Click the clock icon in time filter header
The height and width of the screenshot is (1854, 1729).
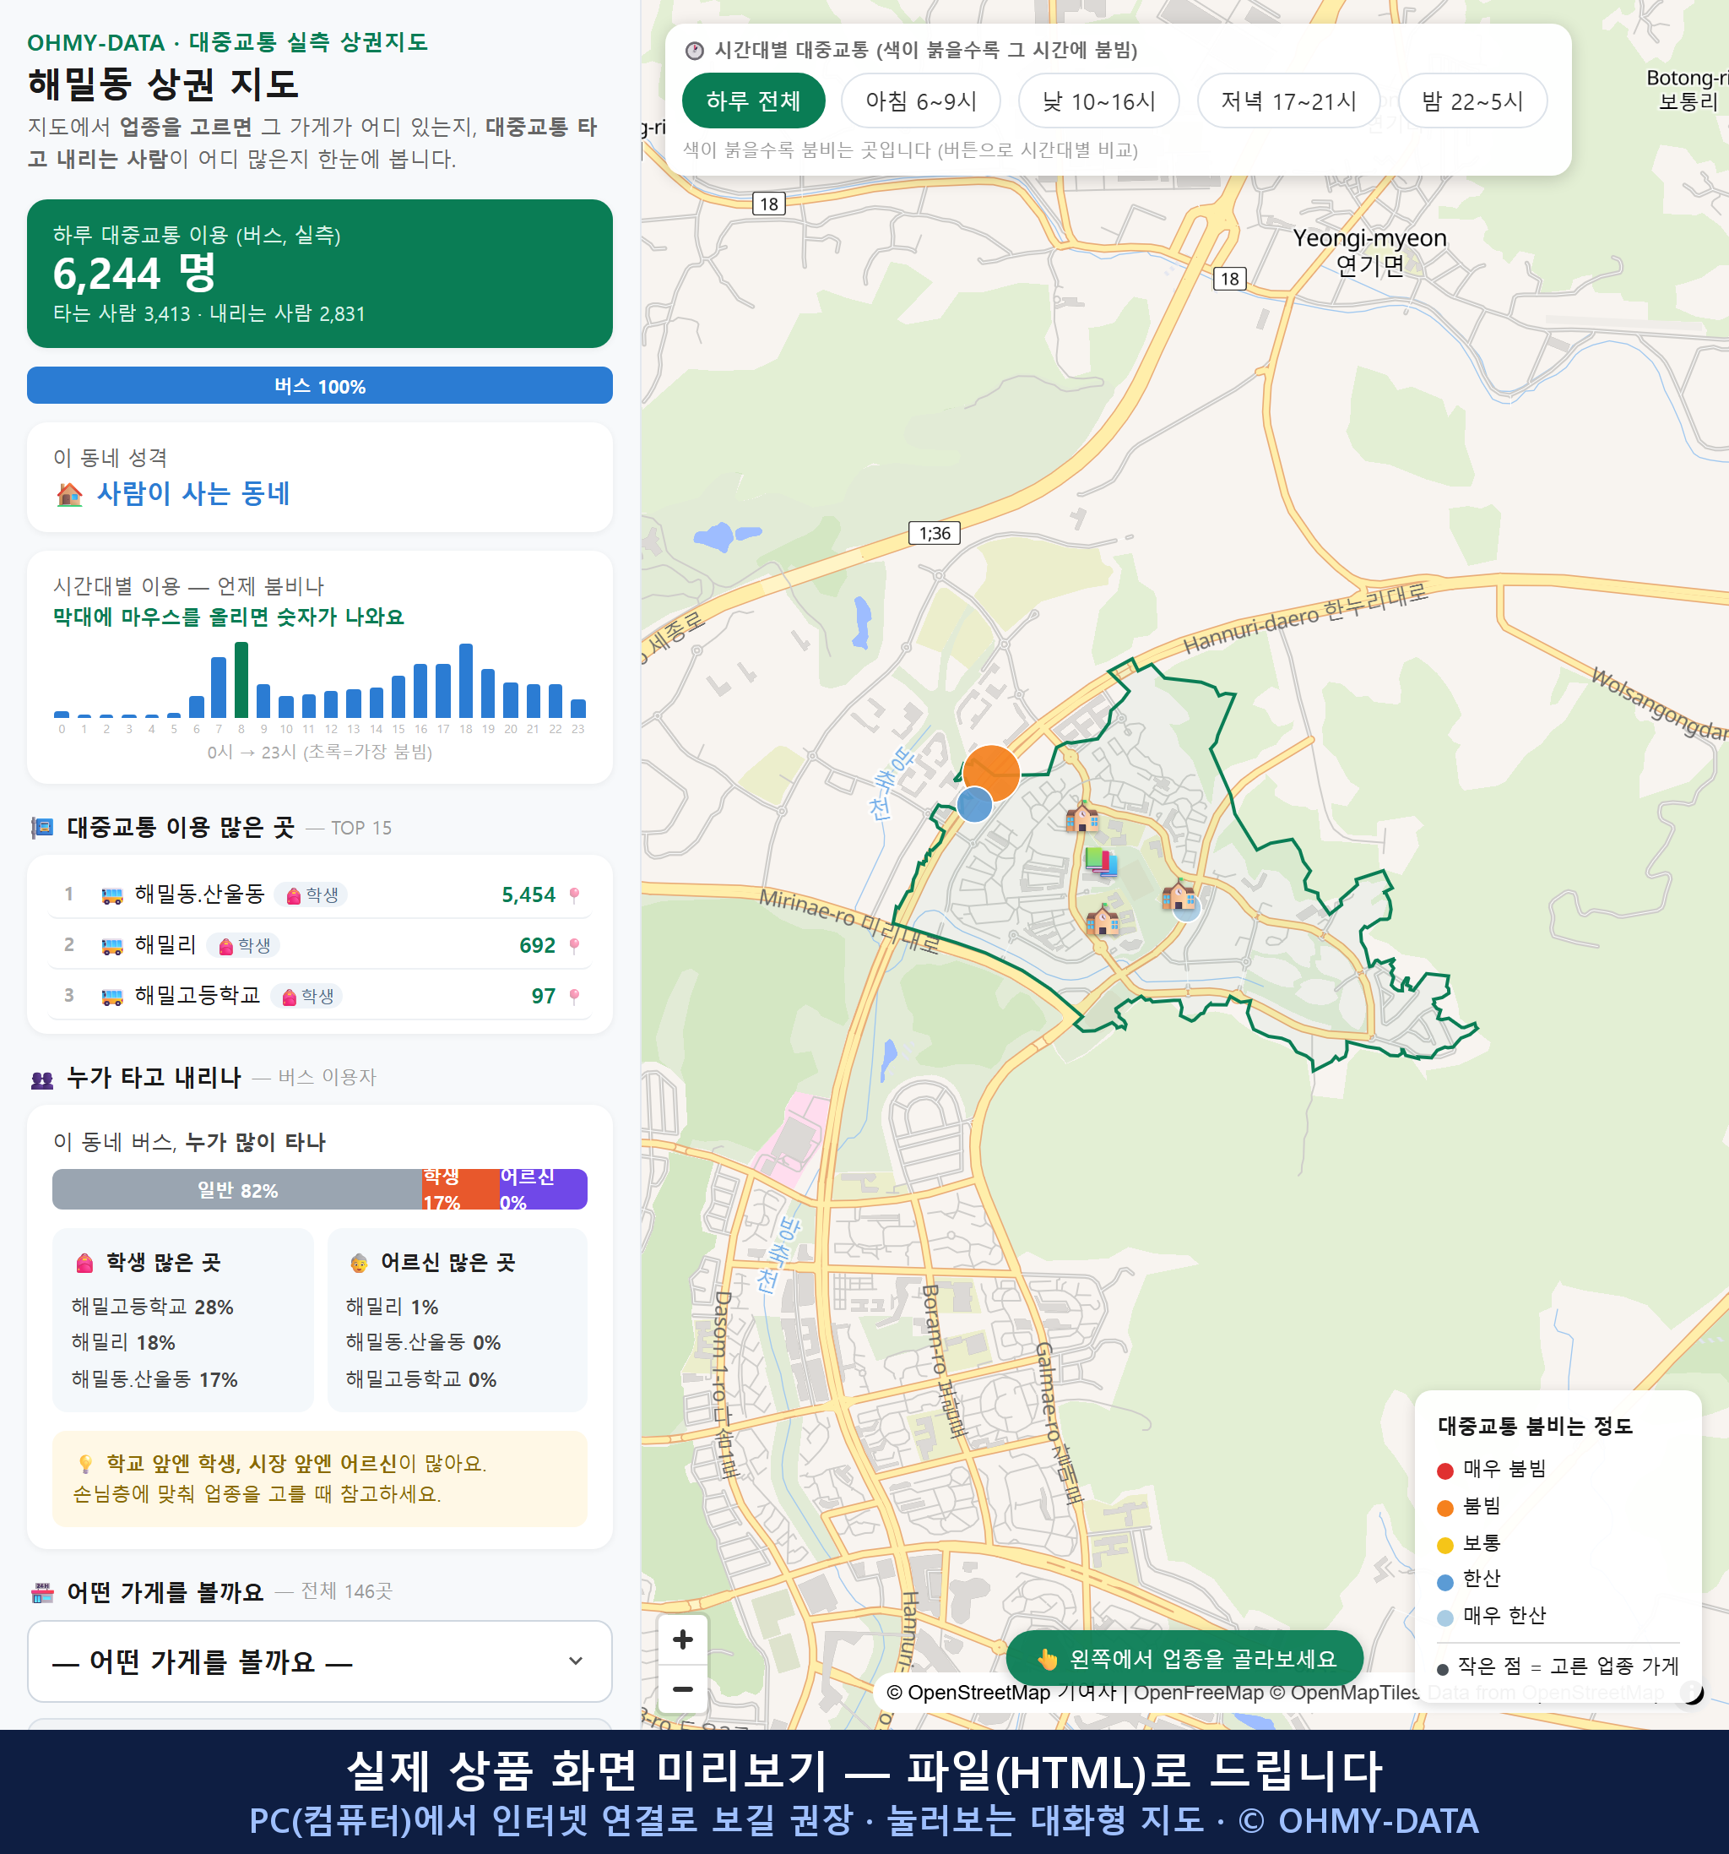(x=695, y=51)
